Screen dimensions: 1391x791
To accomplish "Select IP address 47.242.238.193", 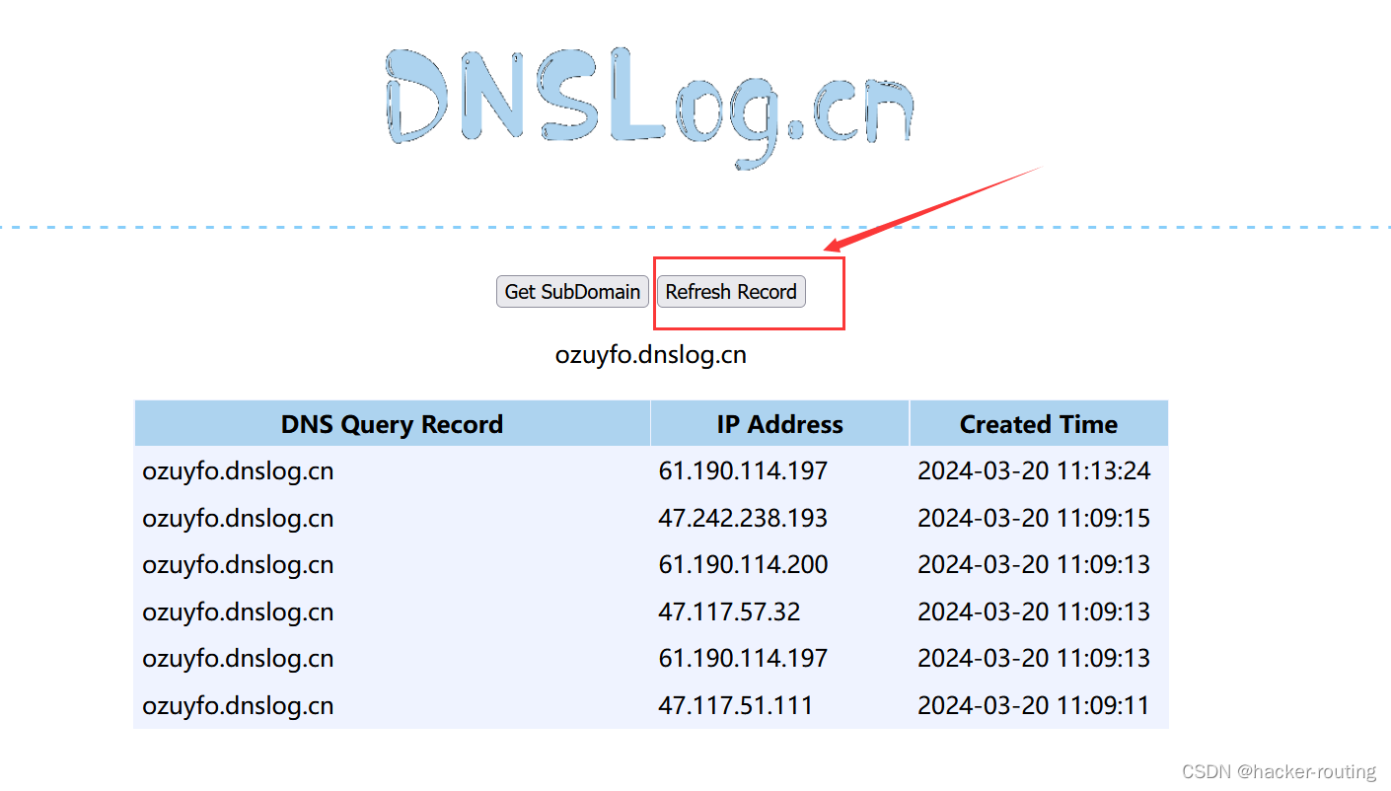I will [743, 517].
